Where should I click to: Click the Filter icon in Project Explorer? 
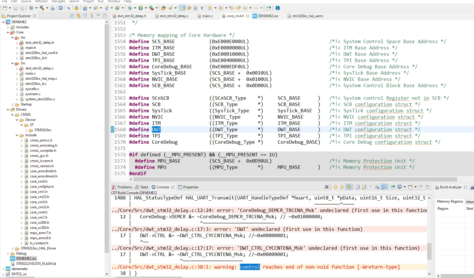[x=85, y=16]
